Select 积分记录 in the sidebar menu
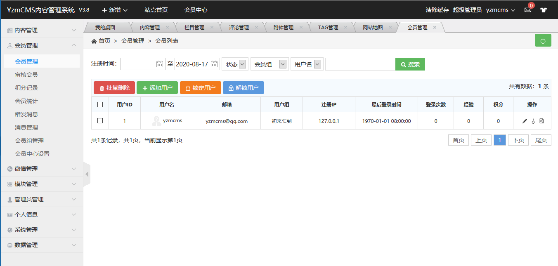This screenshot has height=266, width=558. (26, 88)
